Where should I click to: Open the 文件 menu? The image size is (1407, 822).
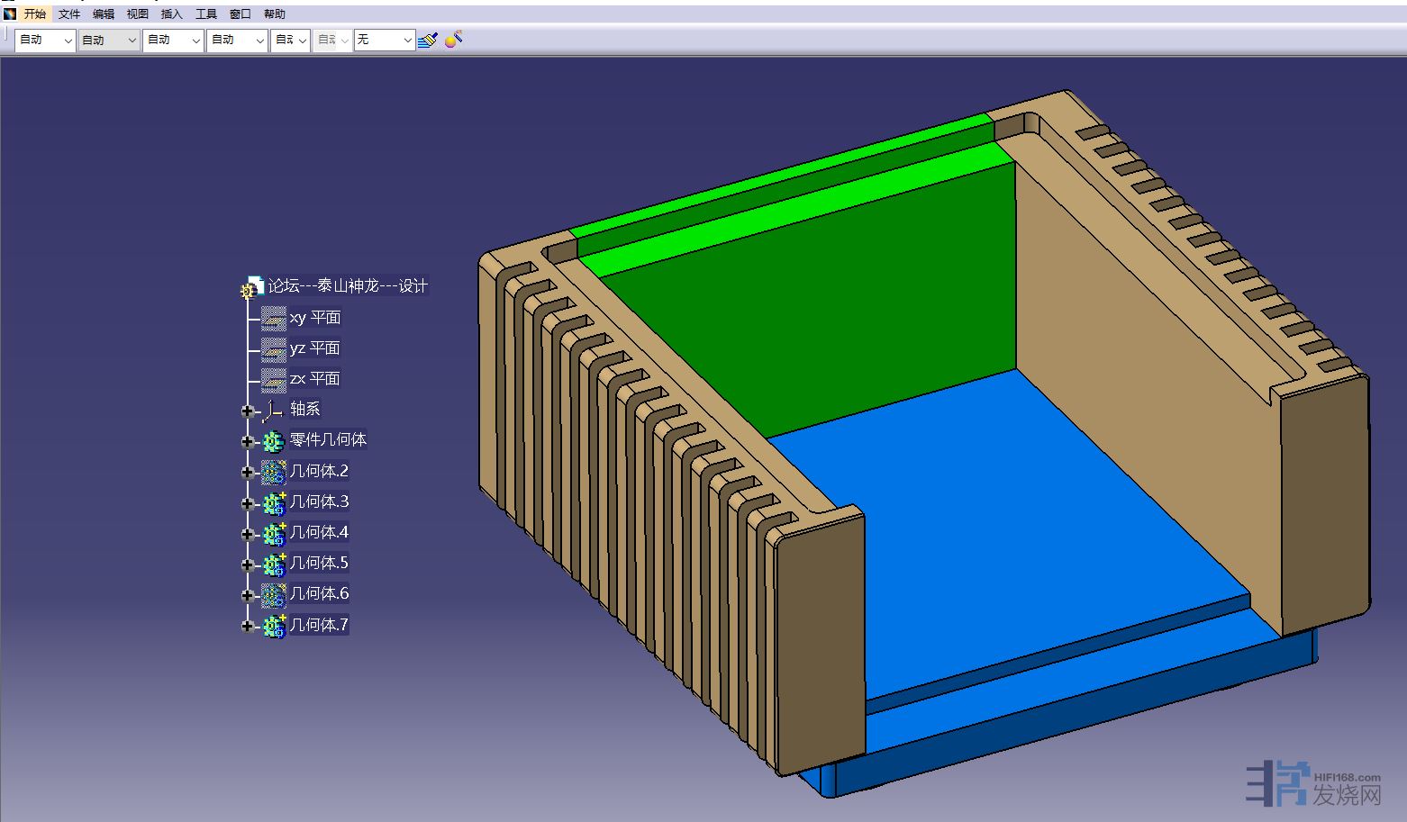click(69, 14)
